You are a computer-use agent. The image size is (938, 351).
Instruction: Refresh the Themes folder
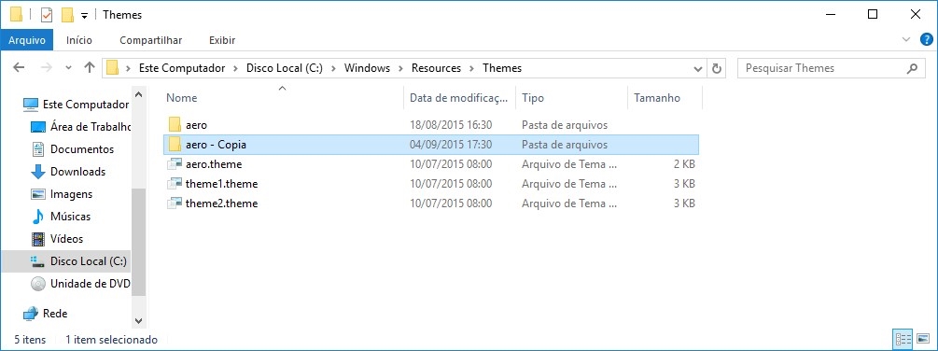[716, 68]
